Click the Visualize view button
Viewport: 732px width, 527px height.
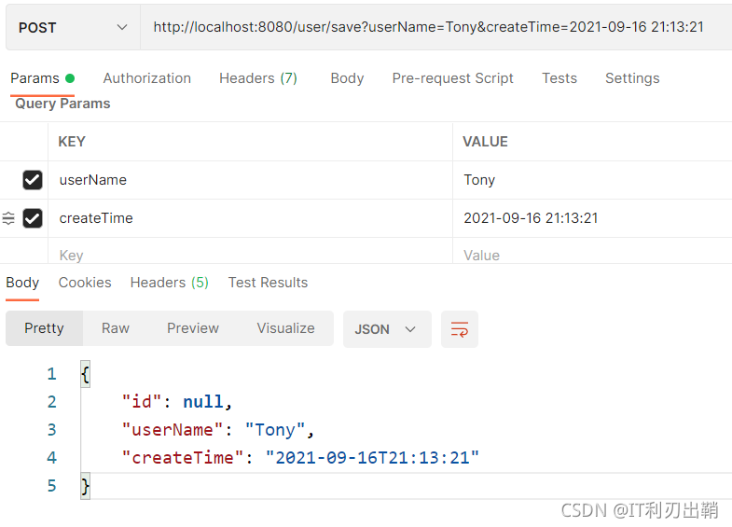click(x=285, y=328)
